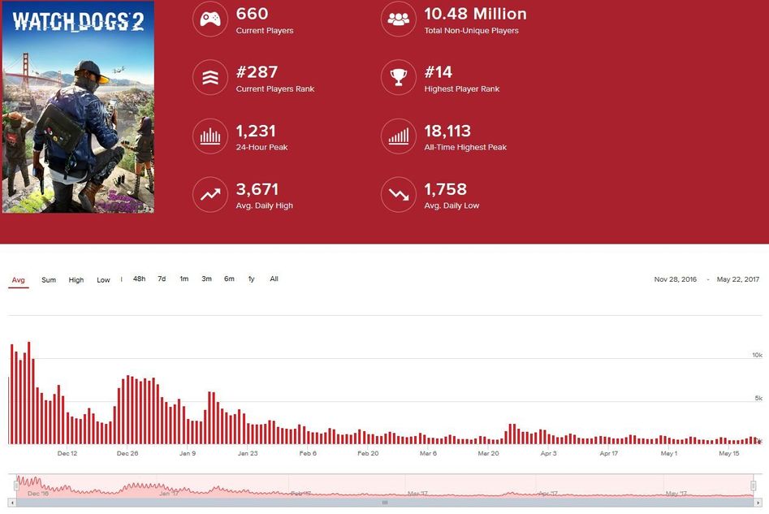769x514 pixels.
Task: Click the falling arrow Avg. Daily Low icon
Action: pyautogui.click(x=398, y=195)
